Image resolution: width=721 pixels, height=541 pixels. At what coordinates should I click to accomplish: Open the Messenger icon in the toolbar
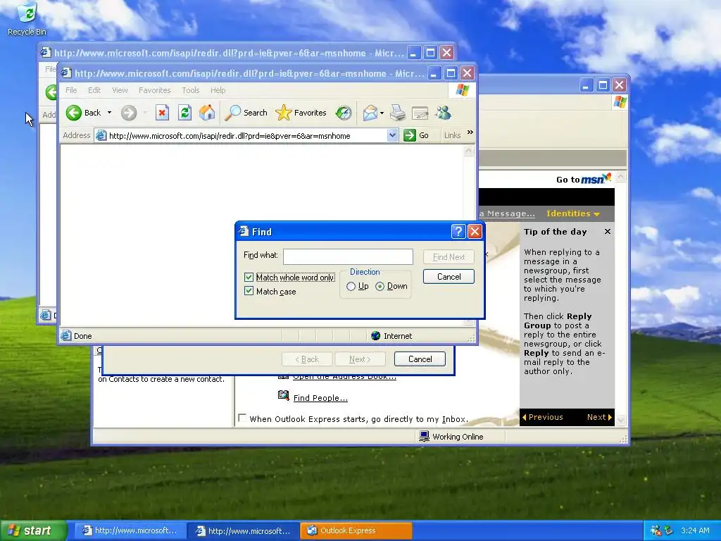(444, 113)
